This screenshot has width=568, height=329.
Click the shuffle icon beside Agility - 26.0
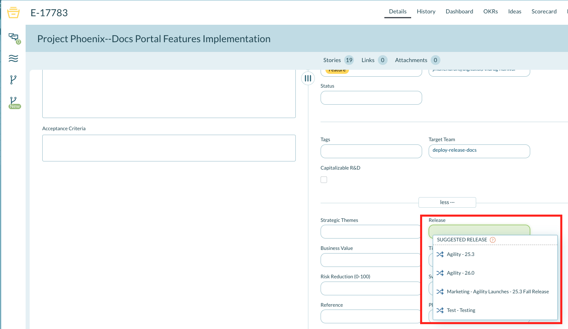[x=440, y=273]
